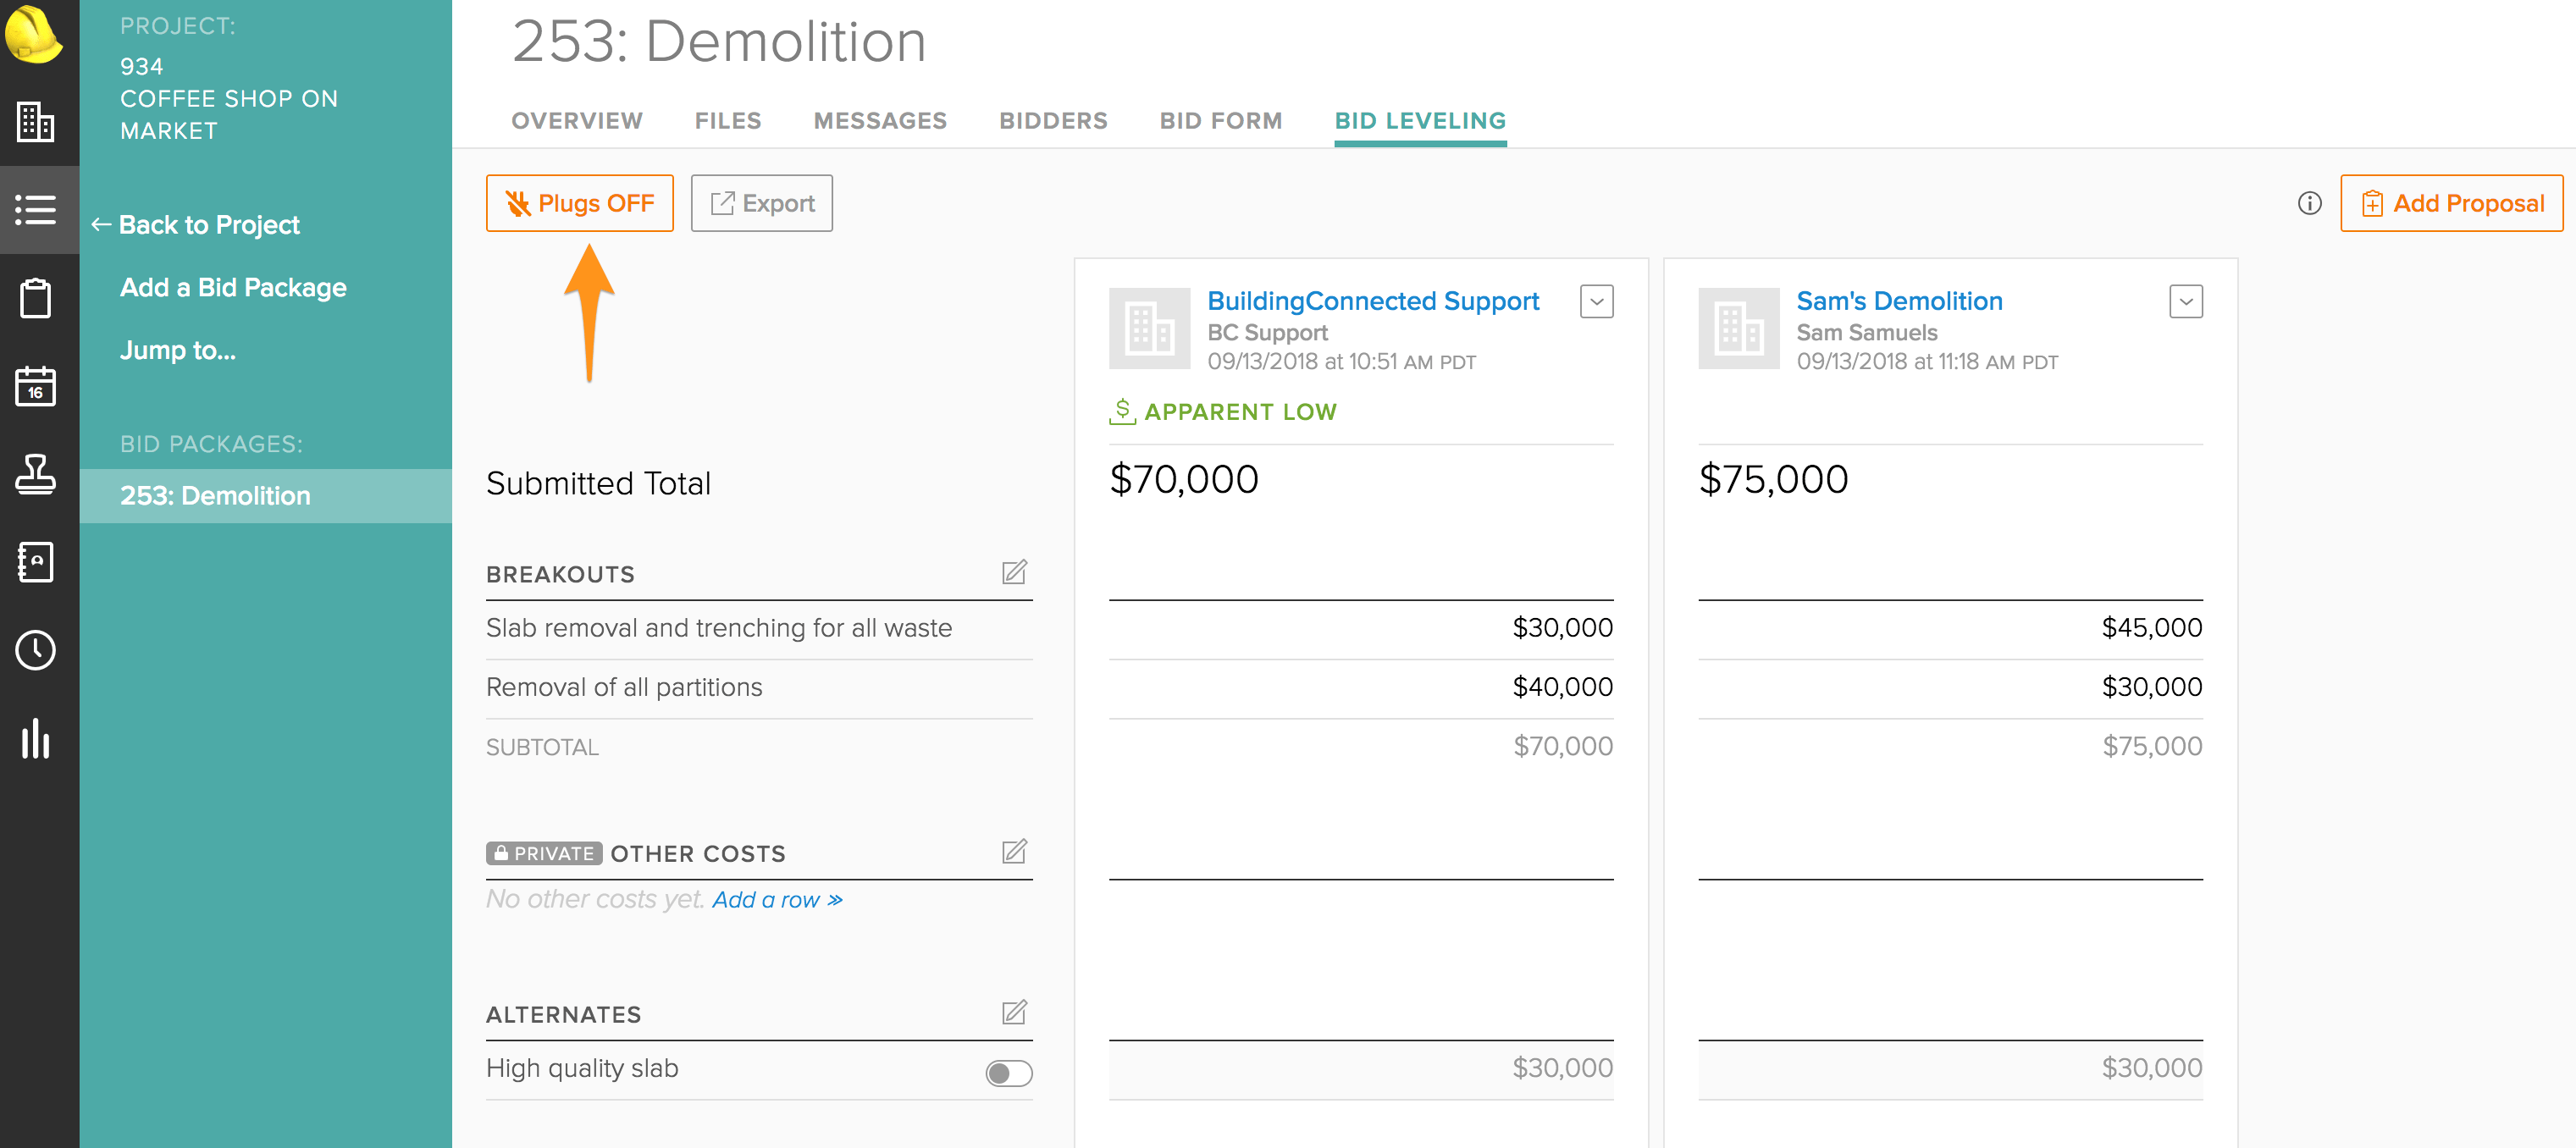The height and width of the screenshot is (1148, 2576).
Task: Click the Add a row link
Action: [777, 900]
